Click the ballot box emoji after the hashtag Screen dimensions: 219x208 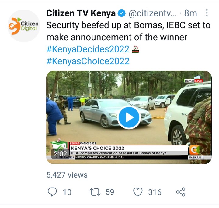[135, 49]
